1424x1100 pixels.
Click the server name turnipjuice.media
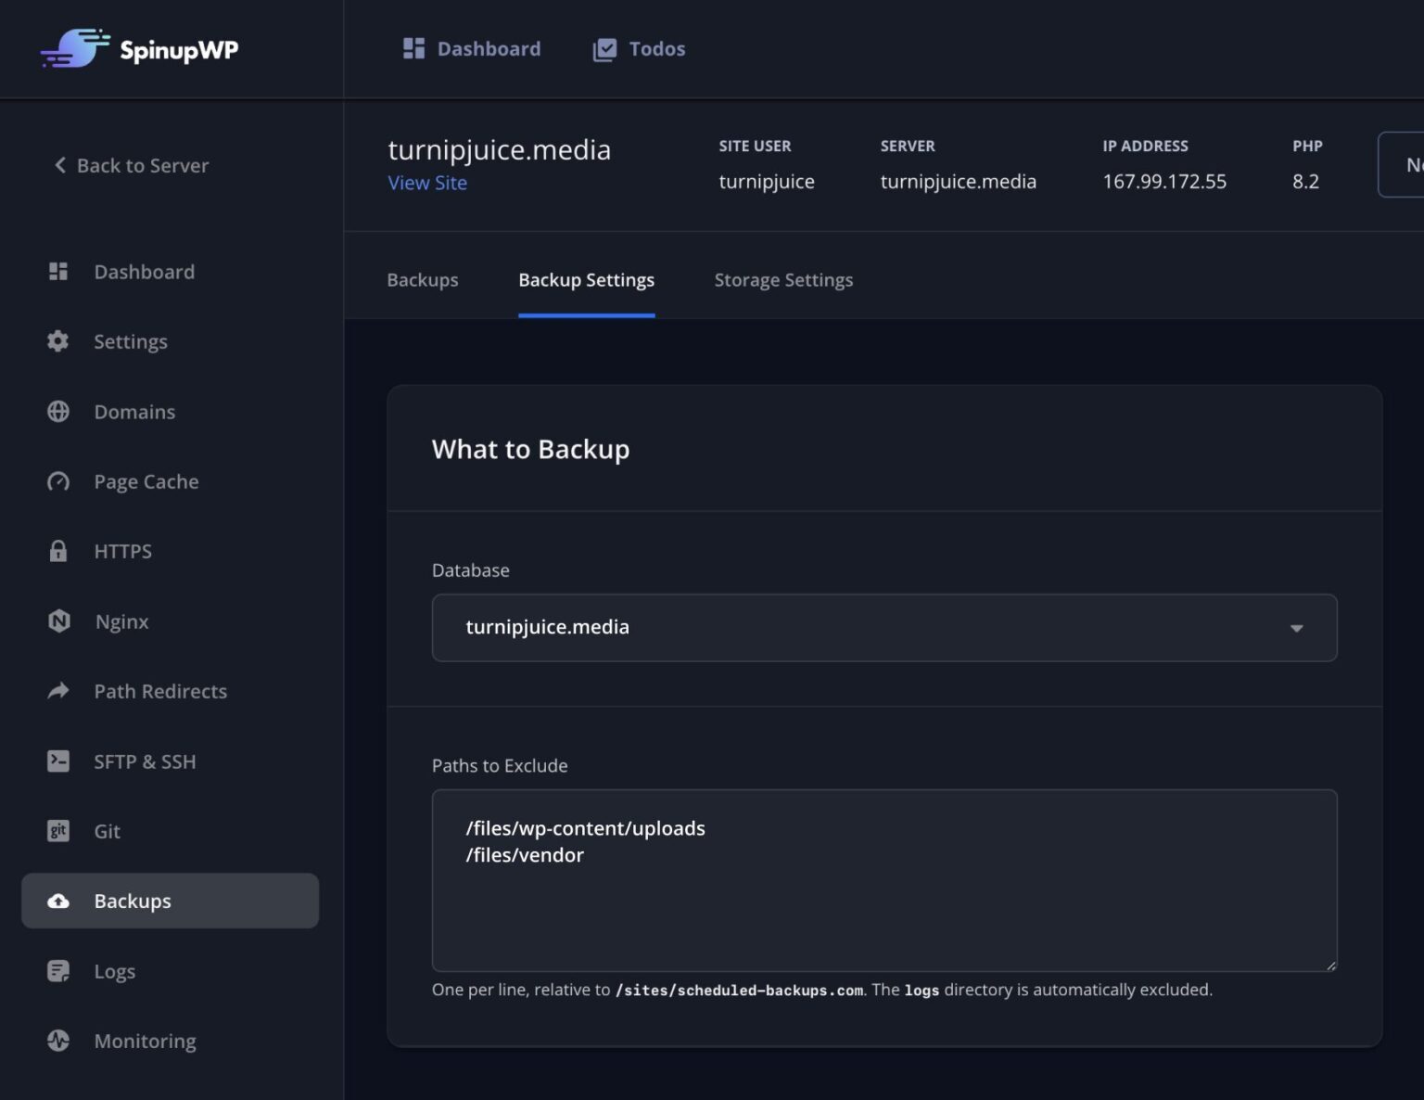(x=959, y=181)
